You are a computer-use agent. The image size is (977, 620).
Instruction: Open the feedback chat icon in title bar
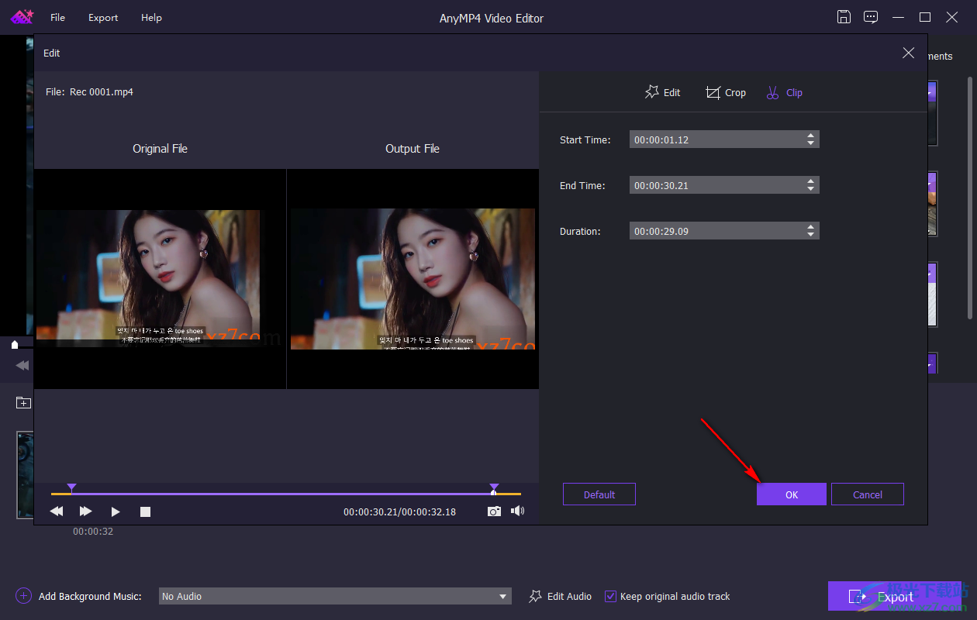coord(871,17)
